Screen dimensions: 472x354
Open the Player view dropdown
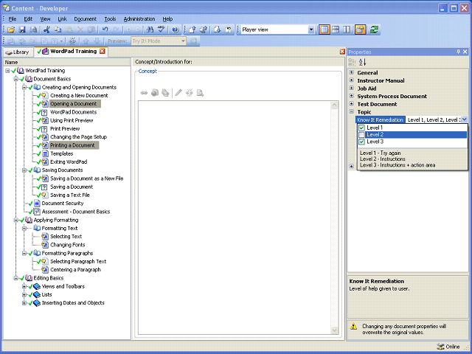311,29
